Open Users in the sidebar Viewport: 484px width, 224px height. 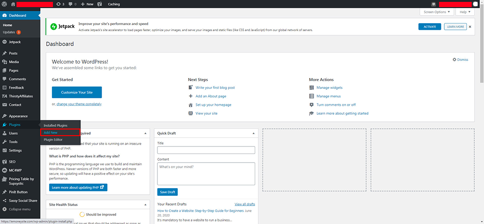(20, 133)
